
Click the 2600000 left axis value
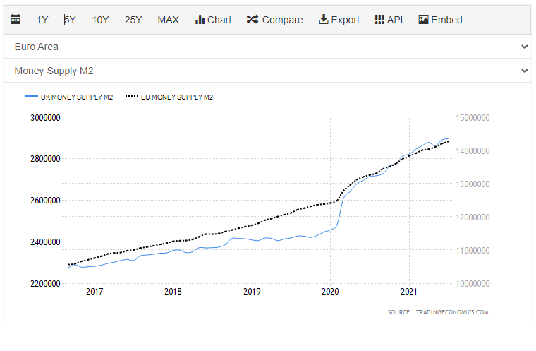point(45,201)
